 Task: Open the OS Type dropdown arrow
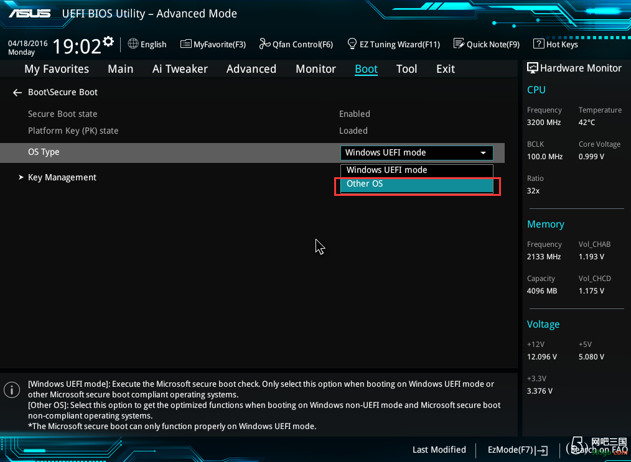tap(483, 153)
